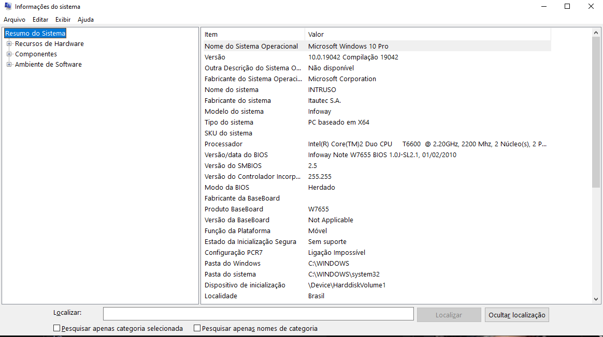Select Função da Plataforma row
This screenshot has height=337, width=603.
click(377, 231)
